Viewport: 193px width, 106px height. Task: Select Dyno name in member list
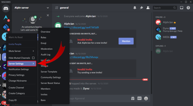[x=166, y=28]
